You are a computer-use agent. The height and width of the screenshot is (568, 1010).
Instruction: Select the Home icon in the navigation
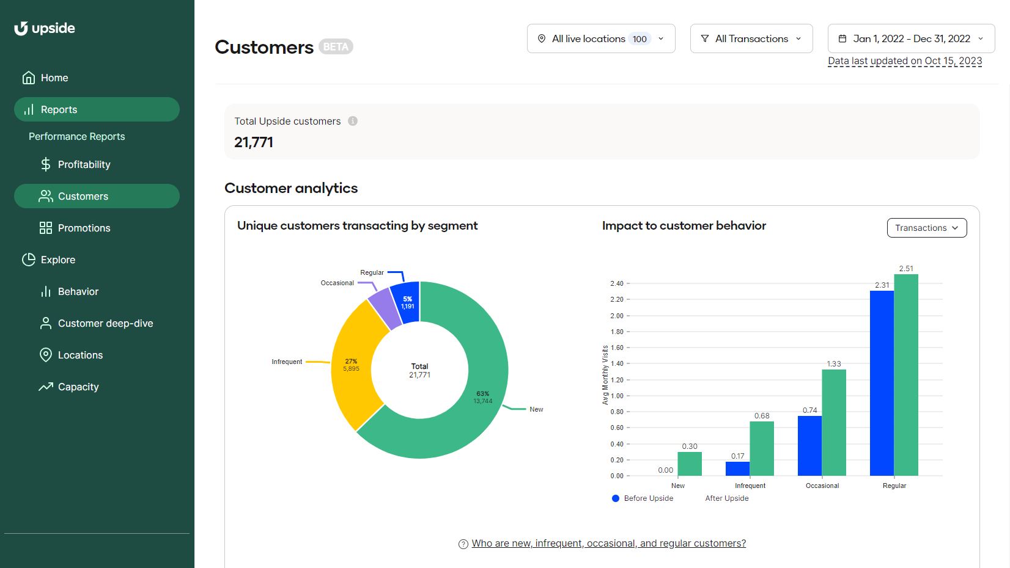pos(28,78)
